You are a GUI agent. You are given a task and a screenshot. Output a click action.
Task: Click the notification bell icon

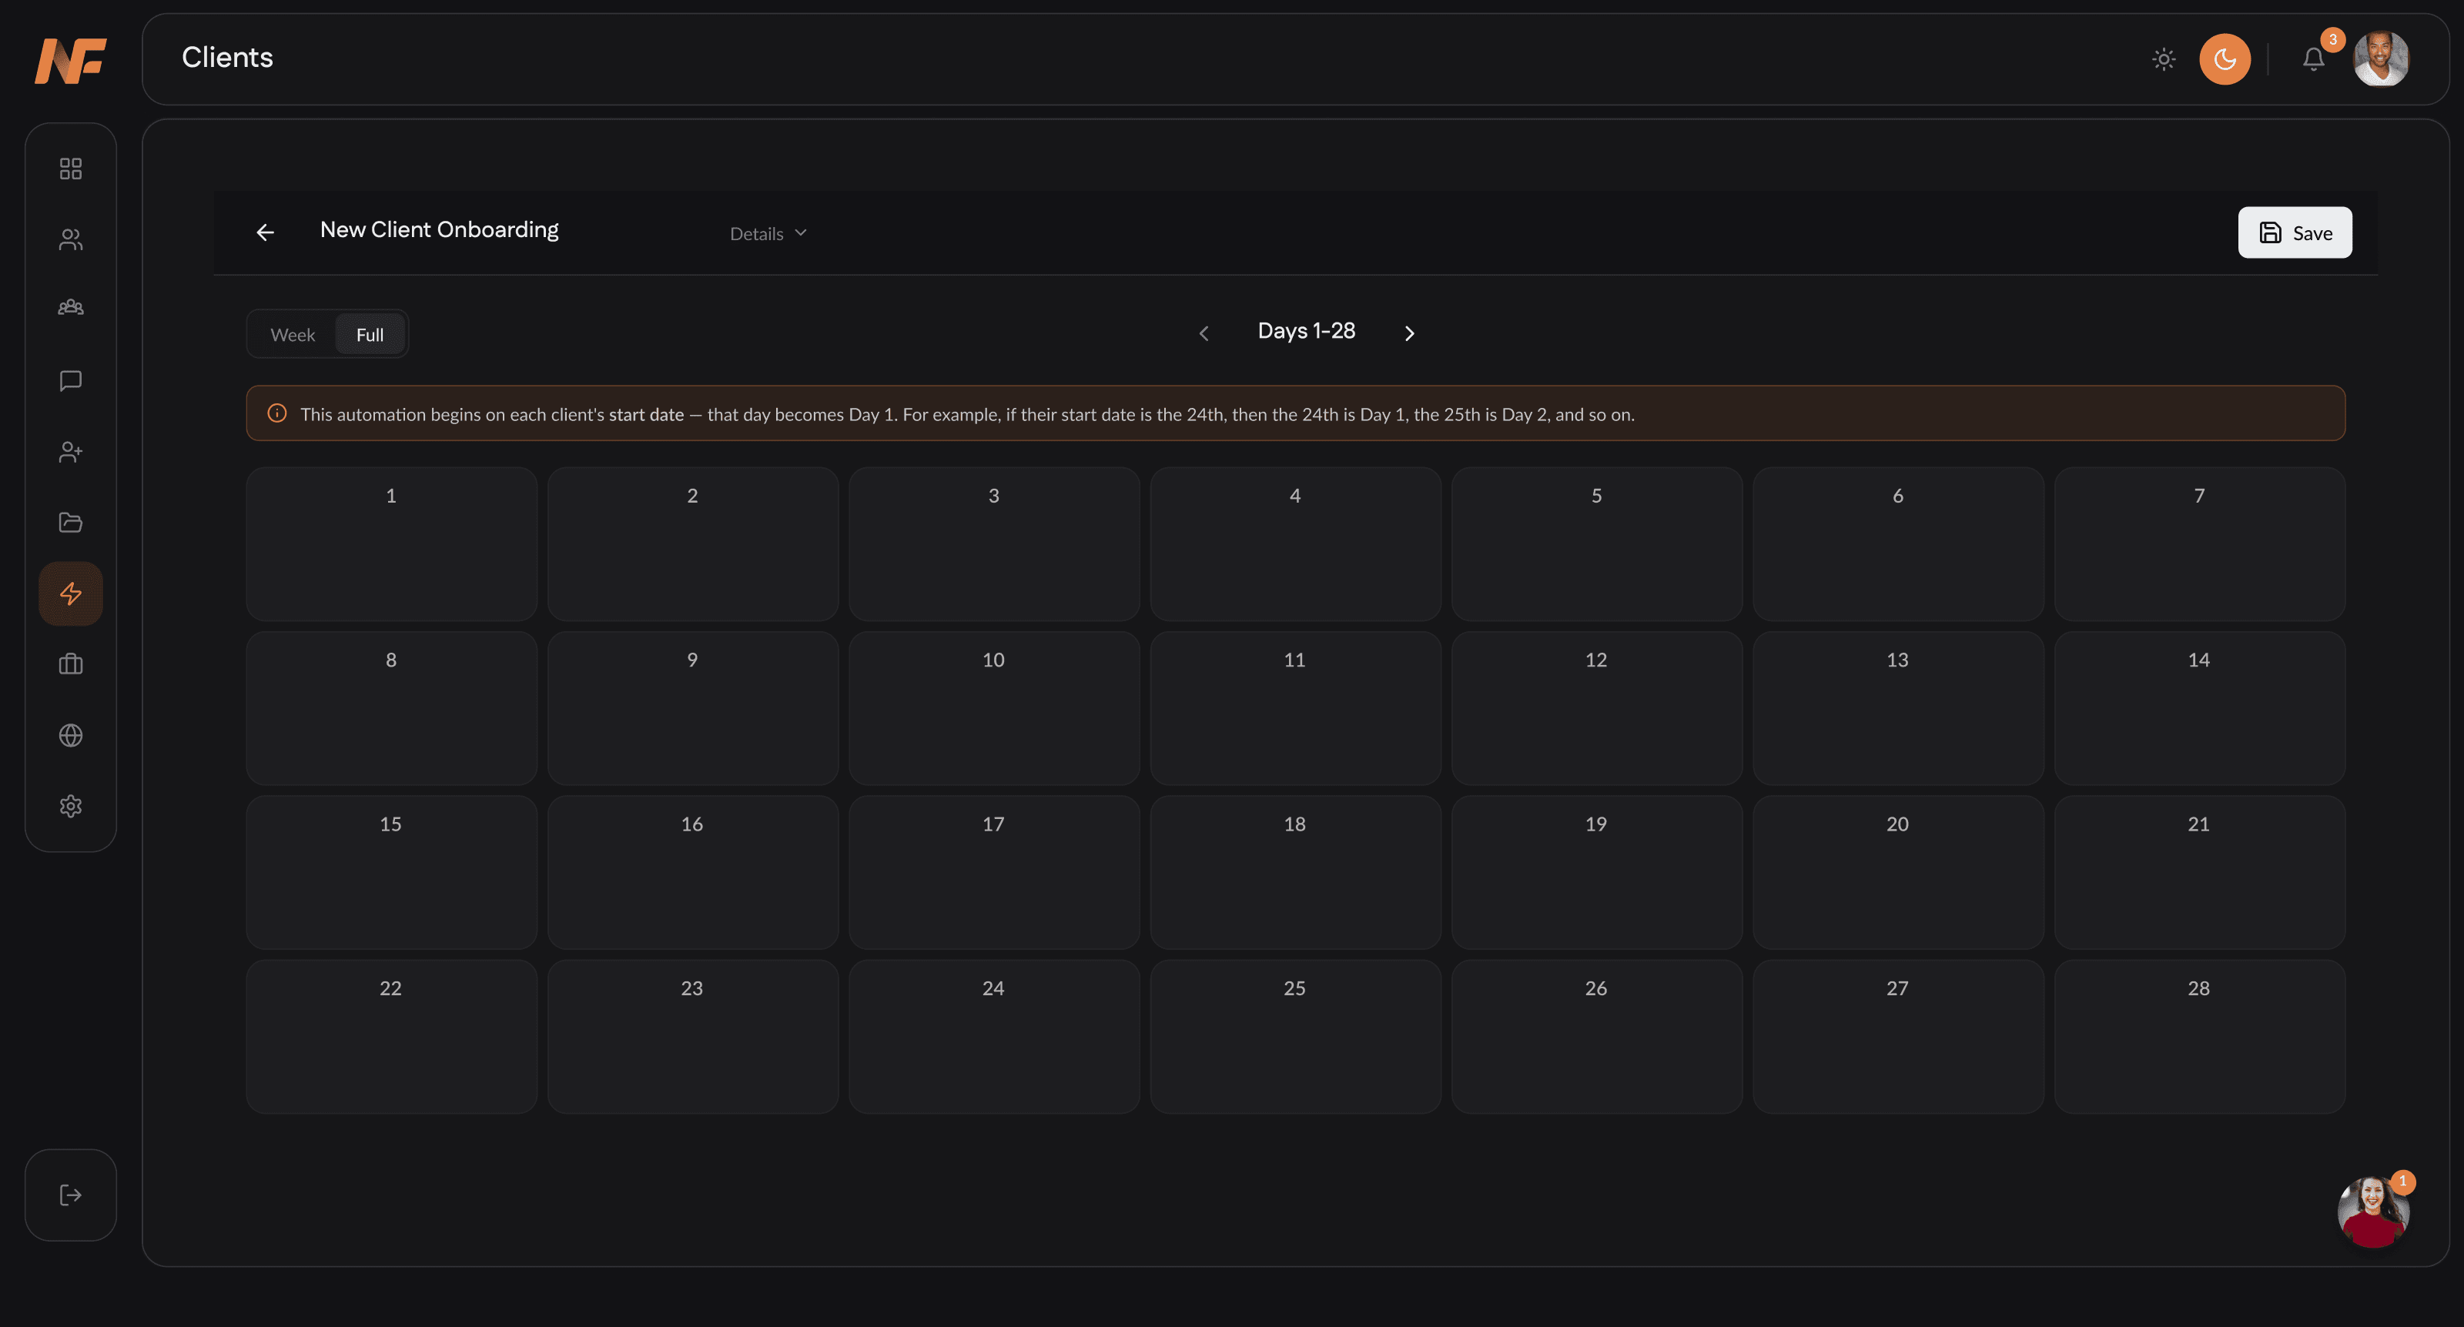2313,59
